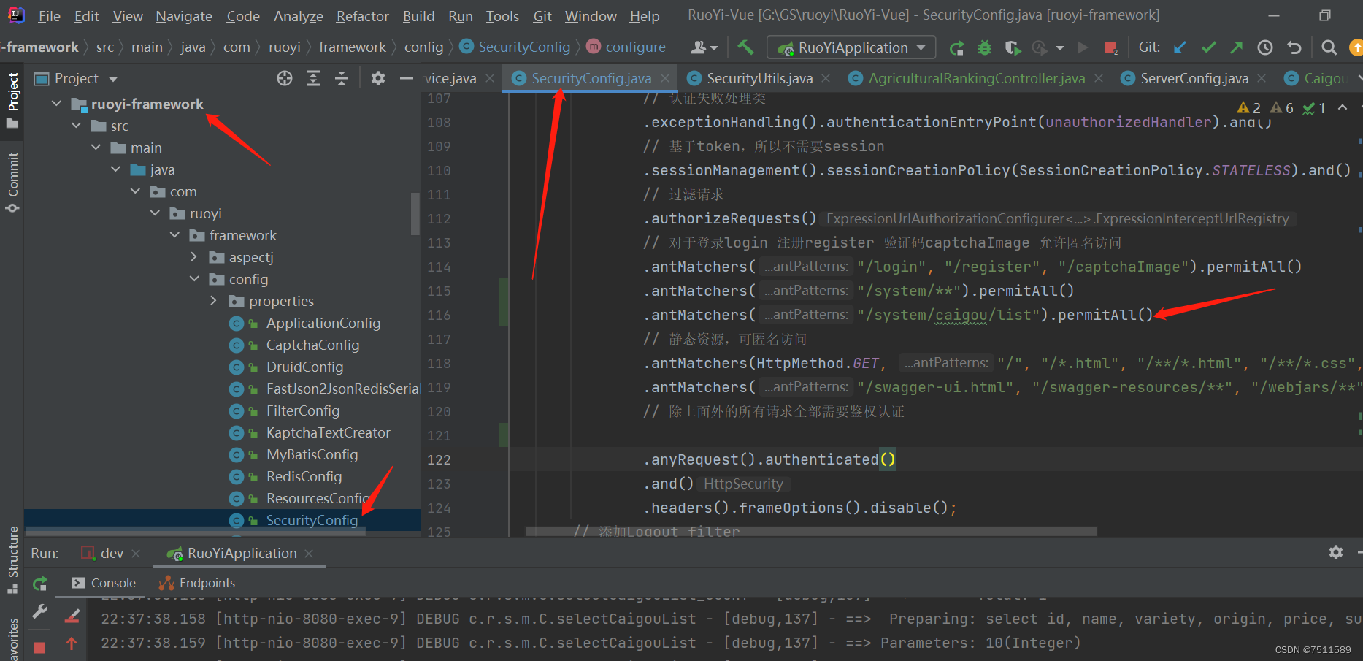The height and width of the screenshot is (661, 1363).
Task: Rerun RuoYiApplication from the main toolbar
Action: tap(956, 47)
